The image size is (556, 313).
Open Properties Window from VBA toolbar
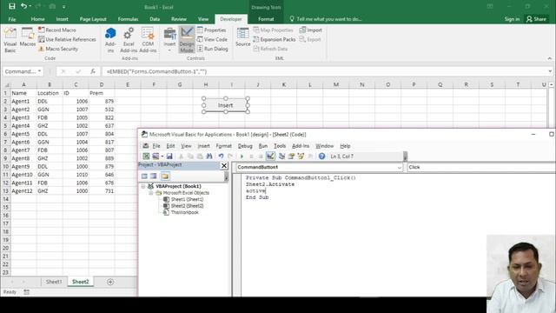pos(292,156)
